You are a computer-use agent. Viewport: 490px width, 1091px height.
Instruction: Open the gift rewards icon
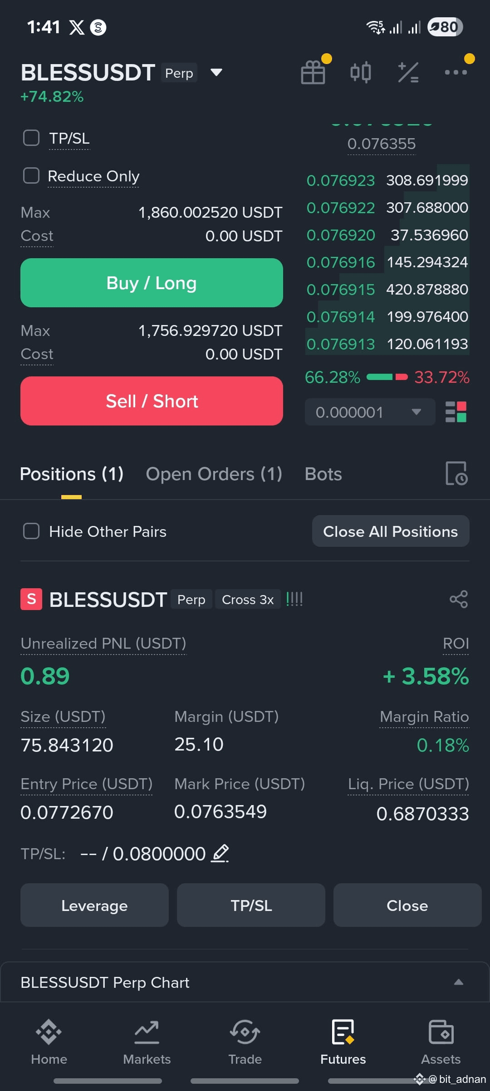[313, 72]
